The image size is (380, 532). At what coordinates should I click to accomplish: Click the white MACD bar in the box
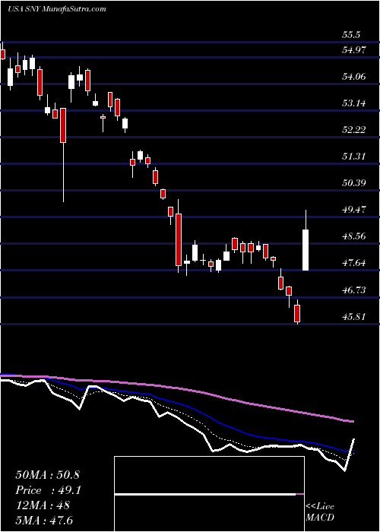[205, 495]
